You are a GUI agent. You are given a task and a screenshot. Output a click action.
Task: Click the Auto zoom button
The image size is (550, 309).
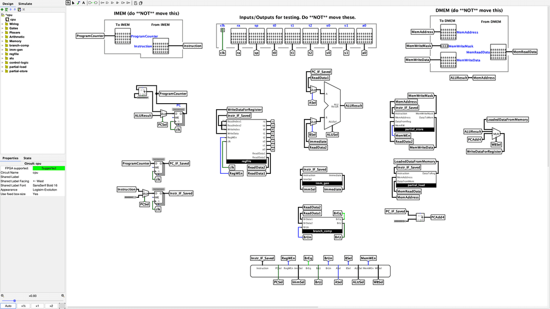(x=8, y=305)
